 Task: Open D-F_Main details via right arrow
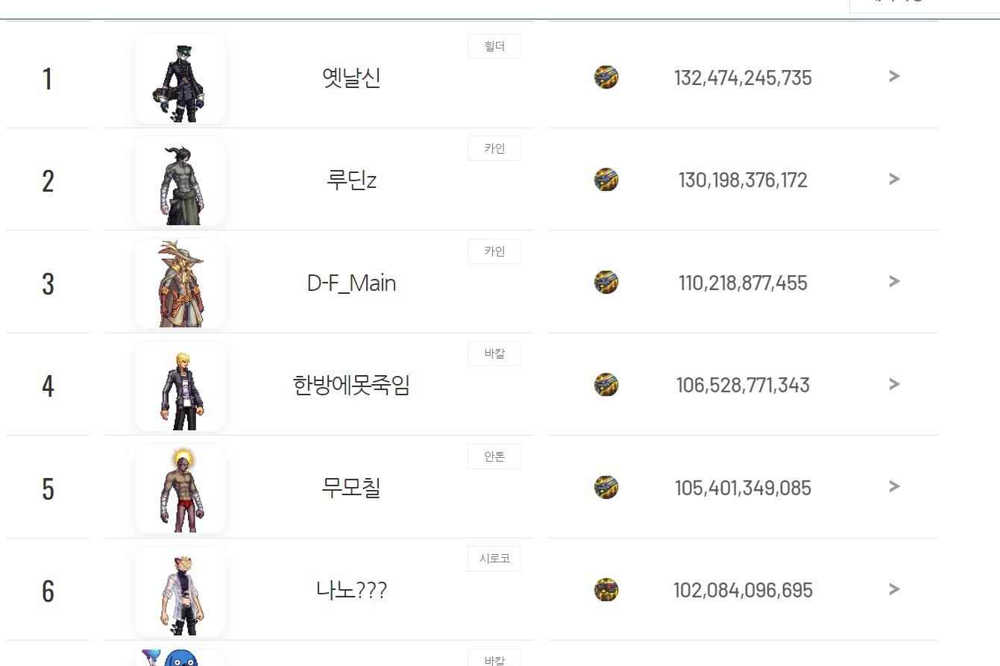click(894, 281)
